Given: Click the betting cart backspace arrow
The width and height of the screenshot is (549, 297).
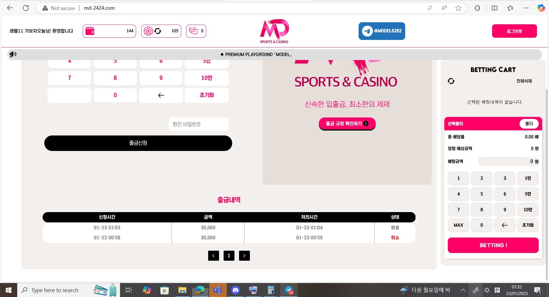Looking at the screenshot, I should (505, 225).
